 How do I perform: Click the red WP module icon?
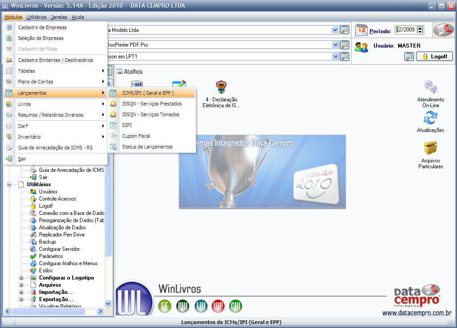pyautogui.click(x=218, y=306)
